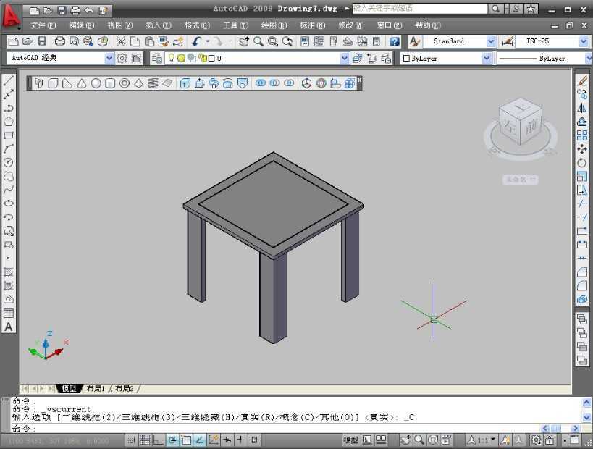593x449 pixels.
Task: Click in the keyword search field
Action: 420,8
